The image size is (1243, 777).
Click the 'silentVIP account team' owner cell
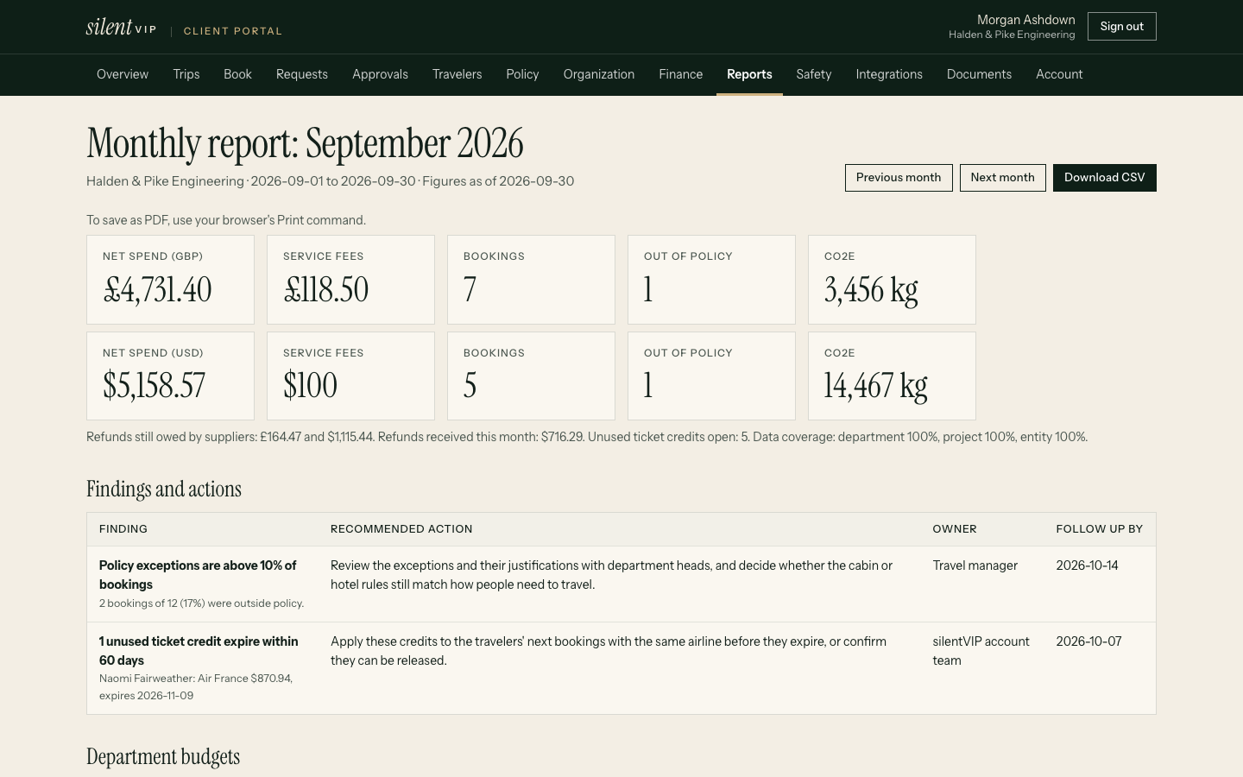tap(981, 651)
